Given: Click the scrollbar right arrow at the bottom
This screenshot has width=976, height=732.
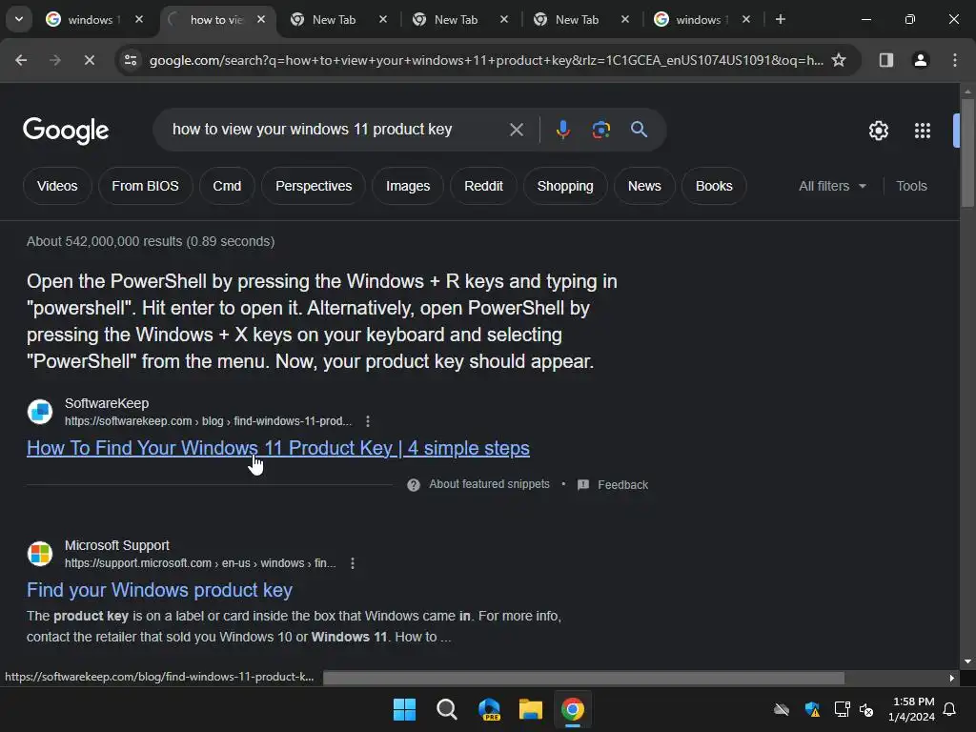Looking at the screenshot, I should (x=952, y=678).
